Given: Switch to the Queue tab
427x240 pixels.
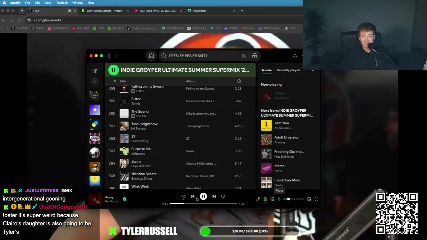Looking at the screenshot, I should 267,70.
